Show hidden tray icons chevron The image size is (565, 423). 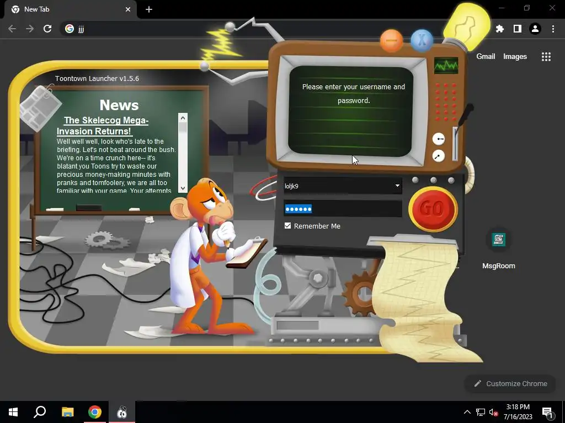pyautogui.click(x=467, y=412)
